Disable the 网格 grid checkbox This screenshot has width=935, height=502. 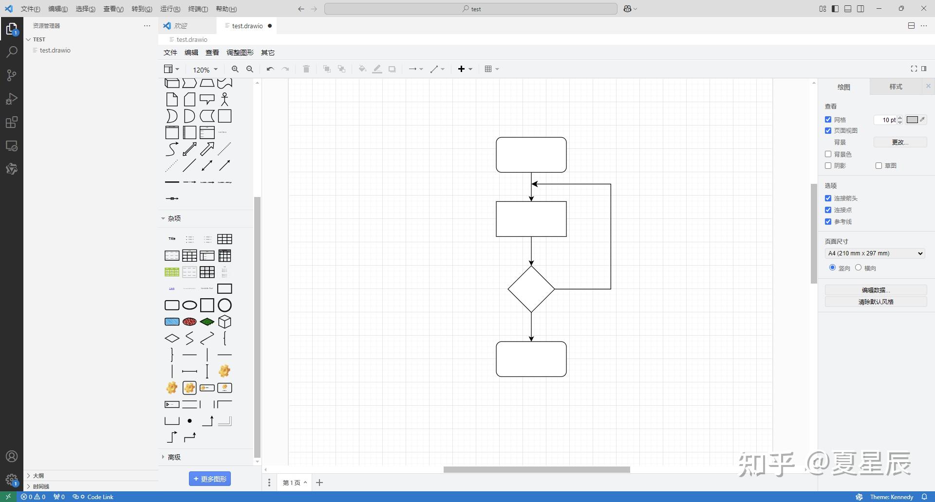coord(828,119)
